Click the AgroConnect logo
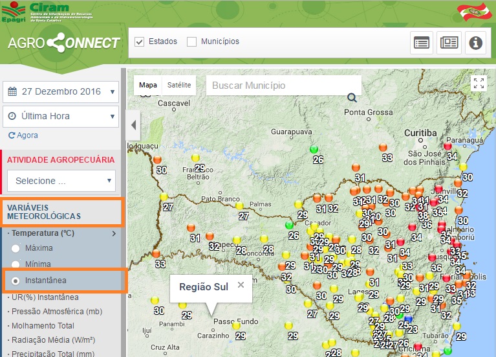496x357 pixels. coord(64,43)
